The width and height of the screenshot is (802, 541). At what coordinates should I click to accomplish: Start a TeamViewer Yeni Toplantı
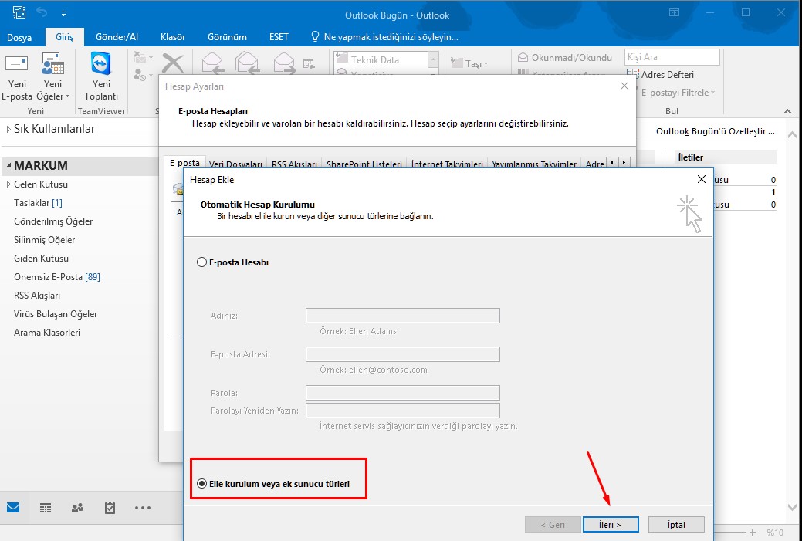(x=101, y=76)
